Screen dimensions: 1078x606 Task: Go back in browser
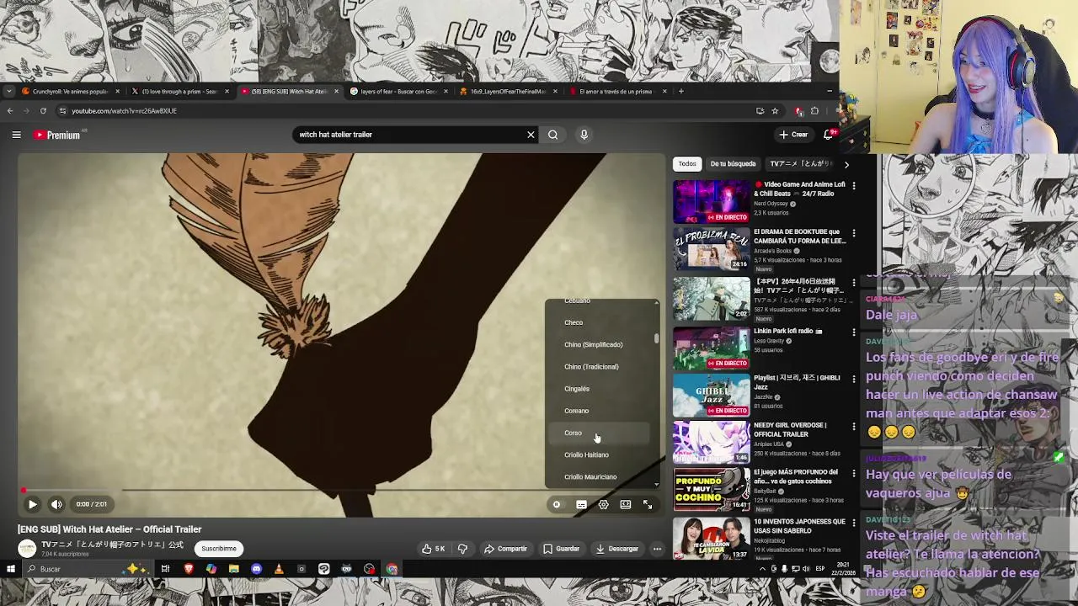tap(9, 111)
